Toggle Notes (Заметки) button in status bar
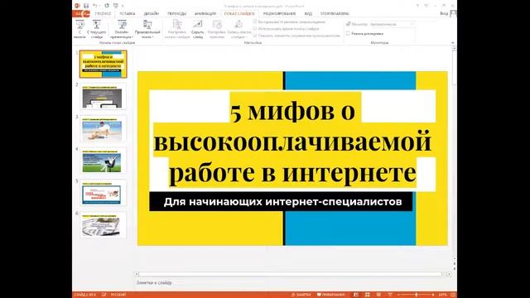The height and width of the screenshot is (298, 530). [x=301, y=295]
